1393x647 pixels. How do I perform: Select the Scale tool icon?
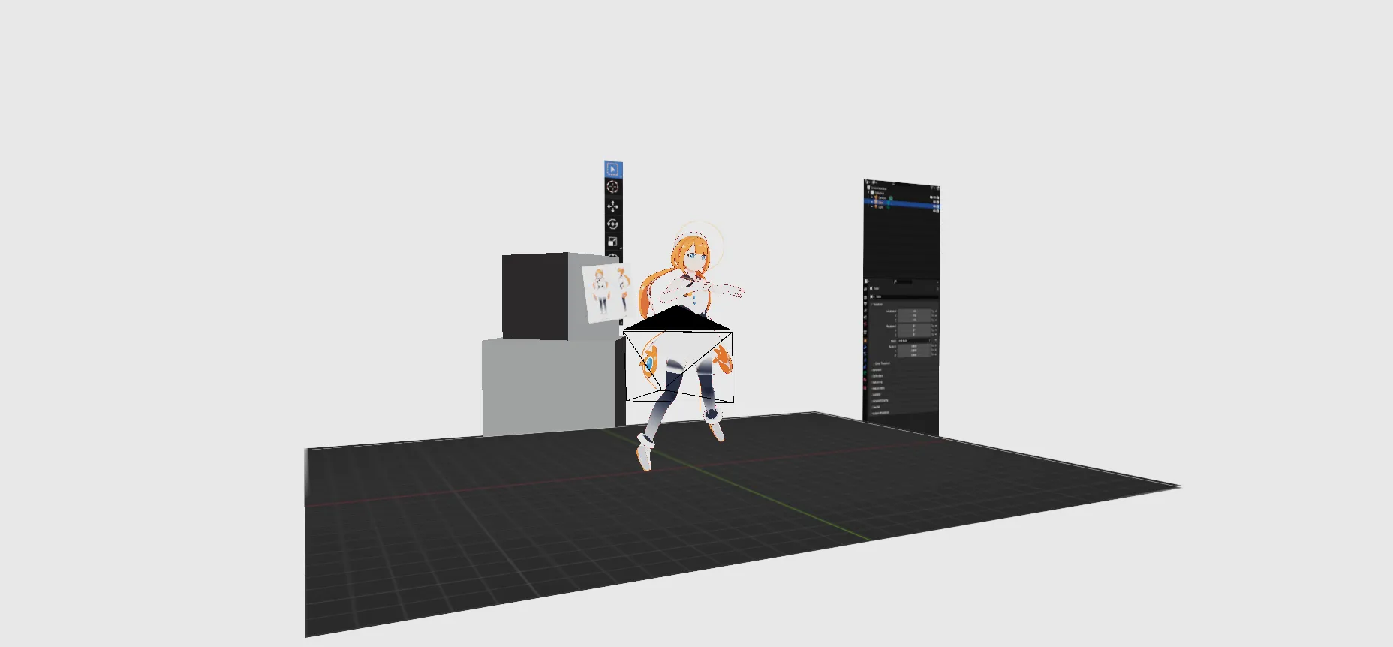(x=612, y=242)
